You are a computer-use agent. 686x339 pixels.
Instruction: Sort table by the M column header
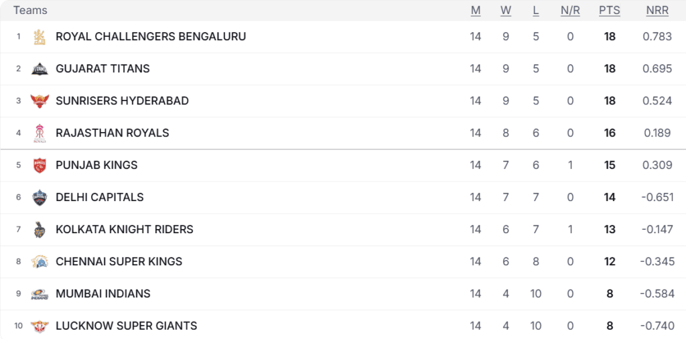[x=476, y=11]
